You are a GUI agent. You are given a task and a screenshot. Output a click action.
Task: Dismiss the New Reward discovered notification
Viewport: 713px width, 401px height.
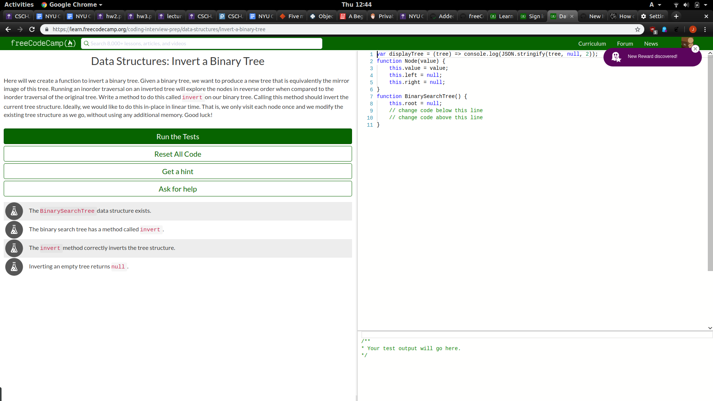click(696, 49)
